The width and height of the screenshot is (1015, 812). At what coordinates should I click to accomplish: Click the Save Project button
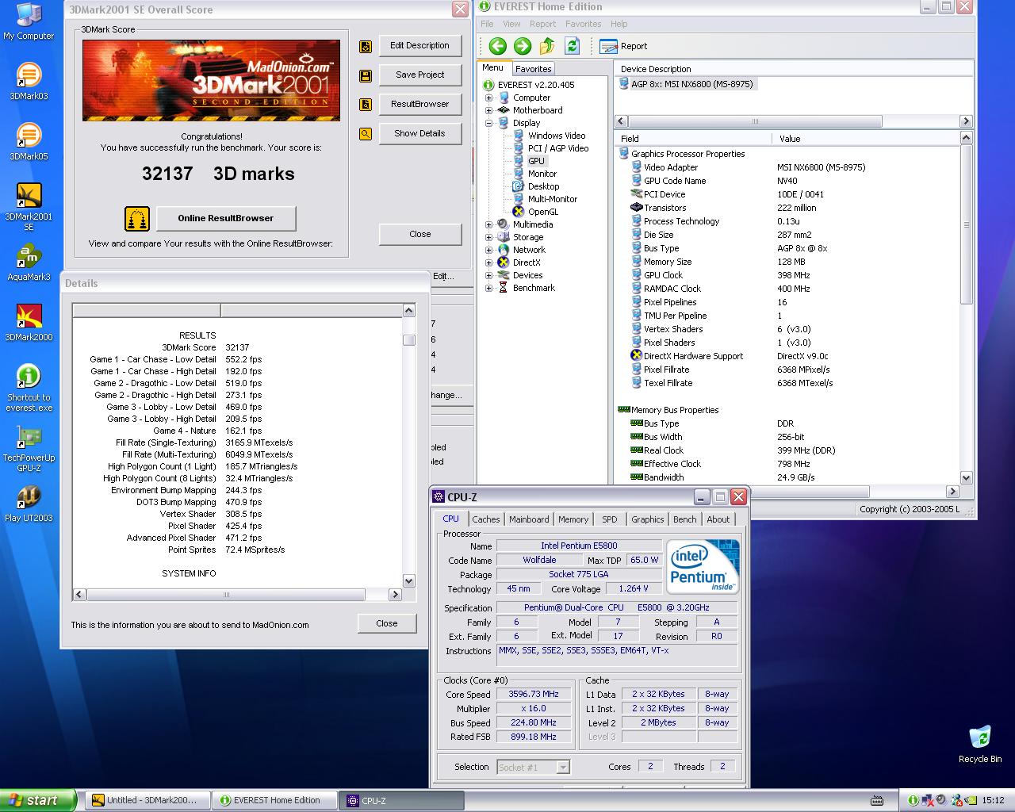click(x=419, y=75)
